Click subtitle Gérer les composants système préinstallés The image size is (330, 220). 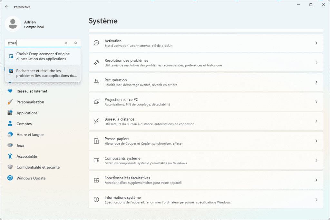[x=146, y=163]
